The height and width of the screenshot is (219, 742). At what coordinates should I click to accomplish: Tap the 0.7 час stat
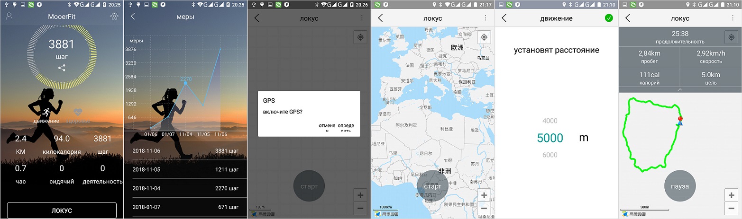pyautogui.click(x=20, y=175)
